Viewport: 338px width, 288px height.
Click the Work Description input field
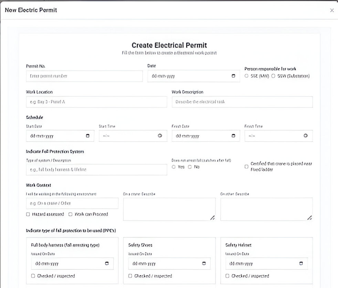(242, 102)
